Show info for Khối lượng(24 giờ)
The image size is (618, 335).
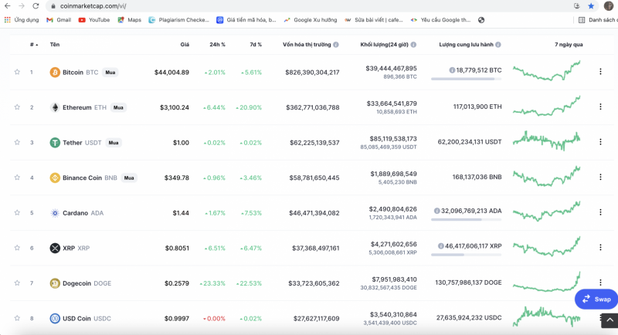(x=413, y=45)
